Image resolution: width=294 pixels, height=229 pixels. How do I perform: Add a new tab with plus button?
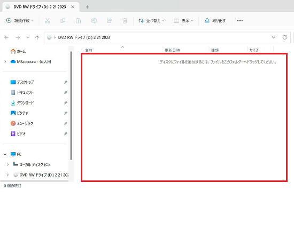[87, 7]
